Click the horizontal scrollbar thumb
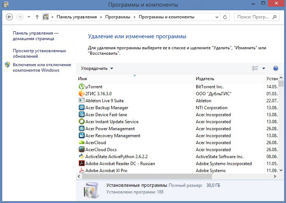This screenshot has height=203, width=286. pos(147,176)
